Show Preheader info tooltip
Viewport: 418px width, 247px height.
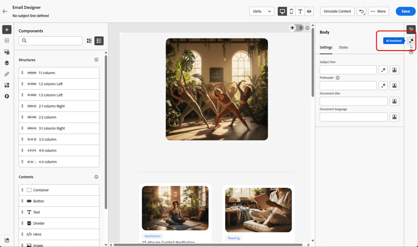pyautogui.click(x=338, y=78)
